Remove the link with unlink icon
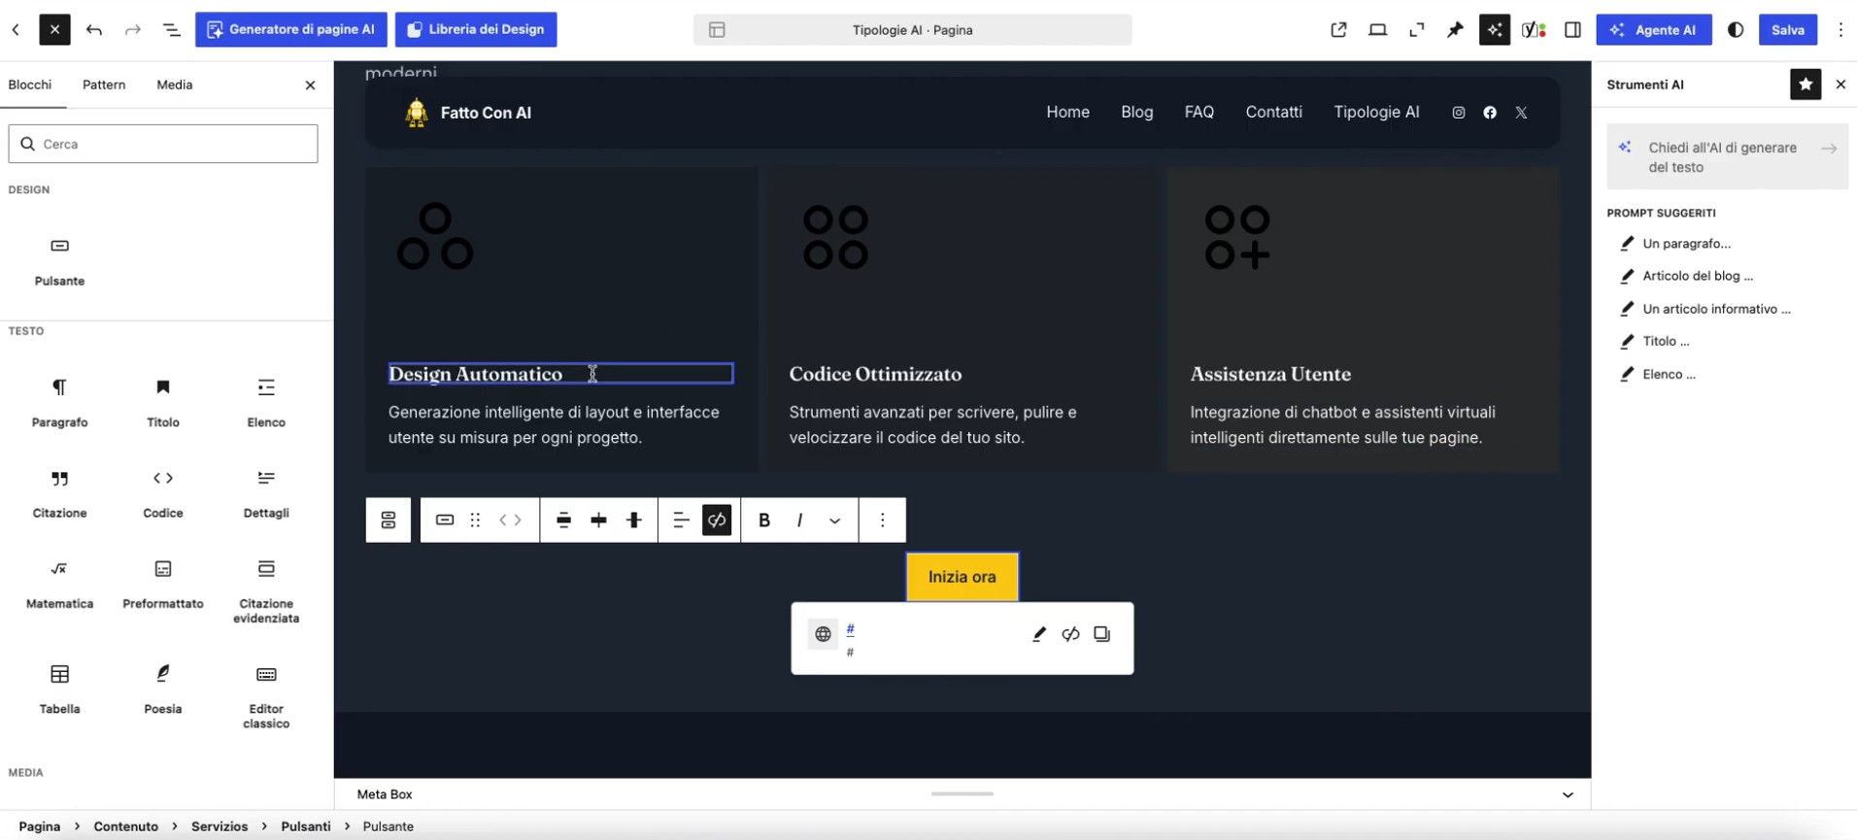This screenshot has width=1857, height=840. tap(1070, 634)
